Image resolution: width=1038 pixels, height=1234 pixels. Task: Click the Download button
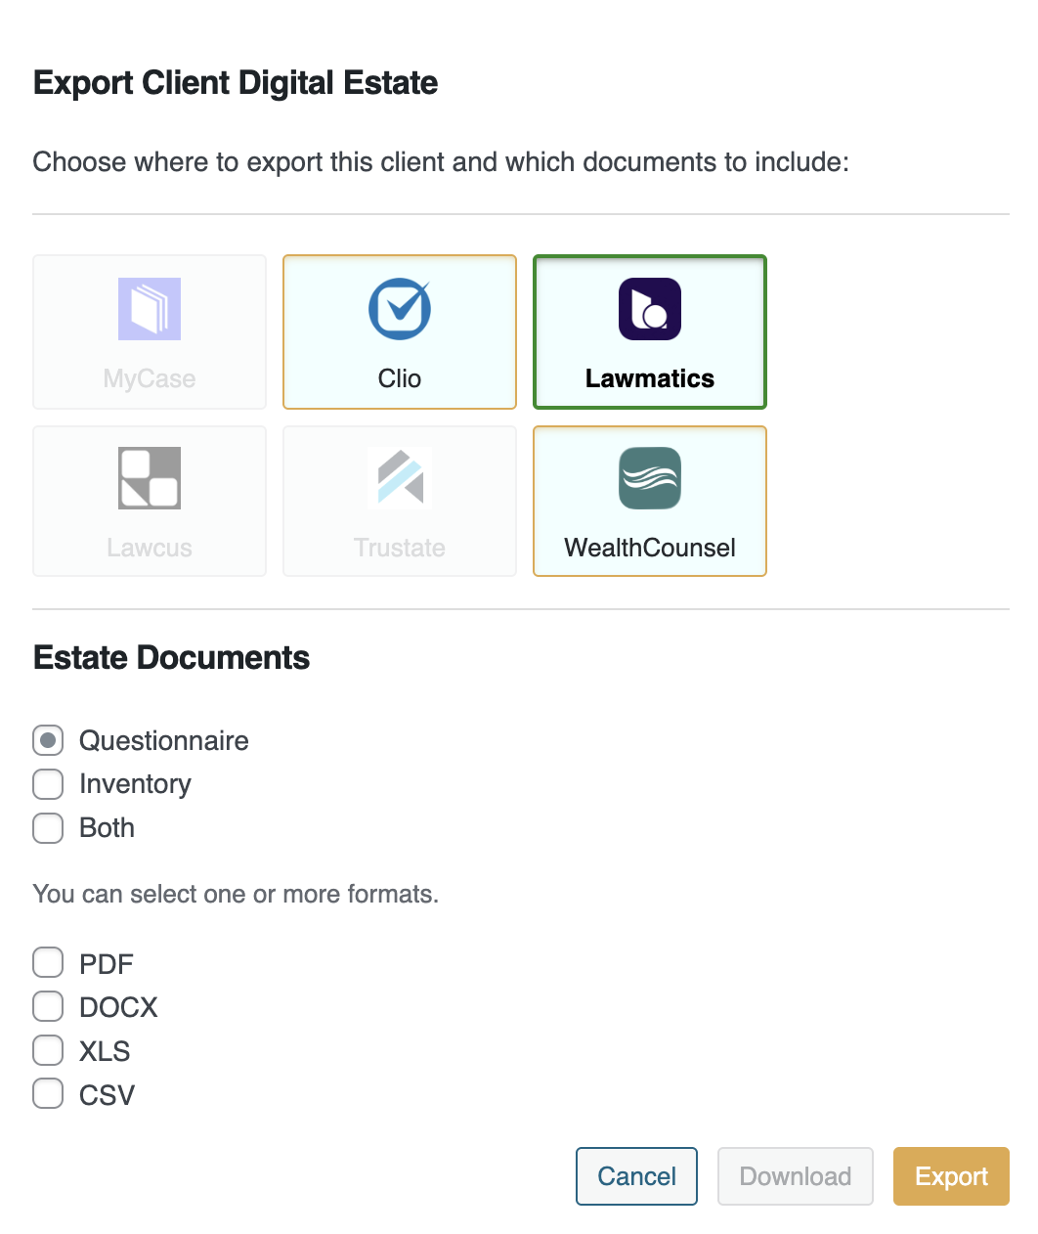[x=796, y=1176]
